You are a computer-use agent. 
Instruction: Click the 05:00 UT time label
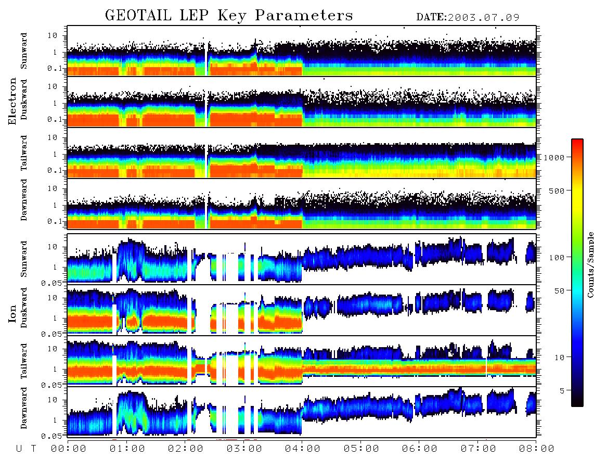(x=361, y=449)
